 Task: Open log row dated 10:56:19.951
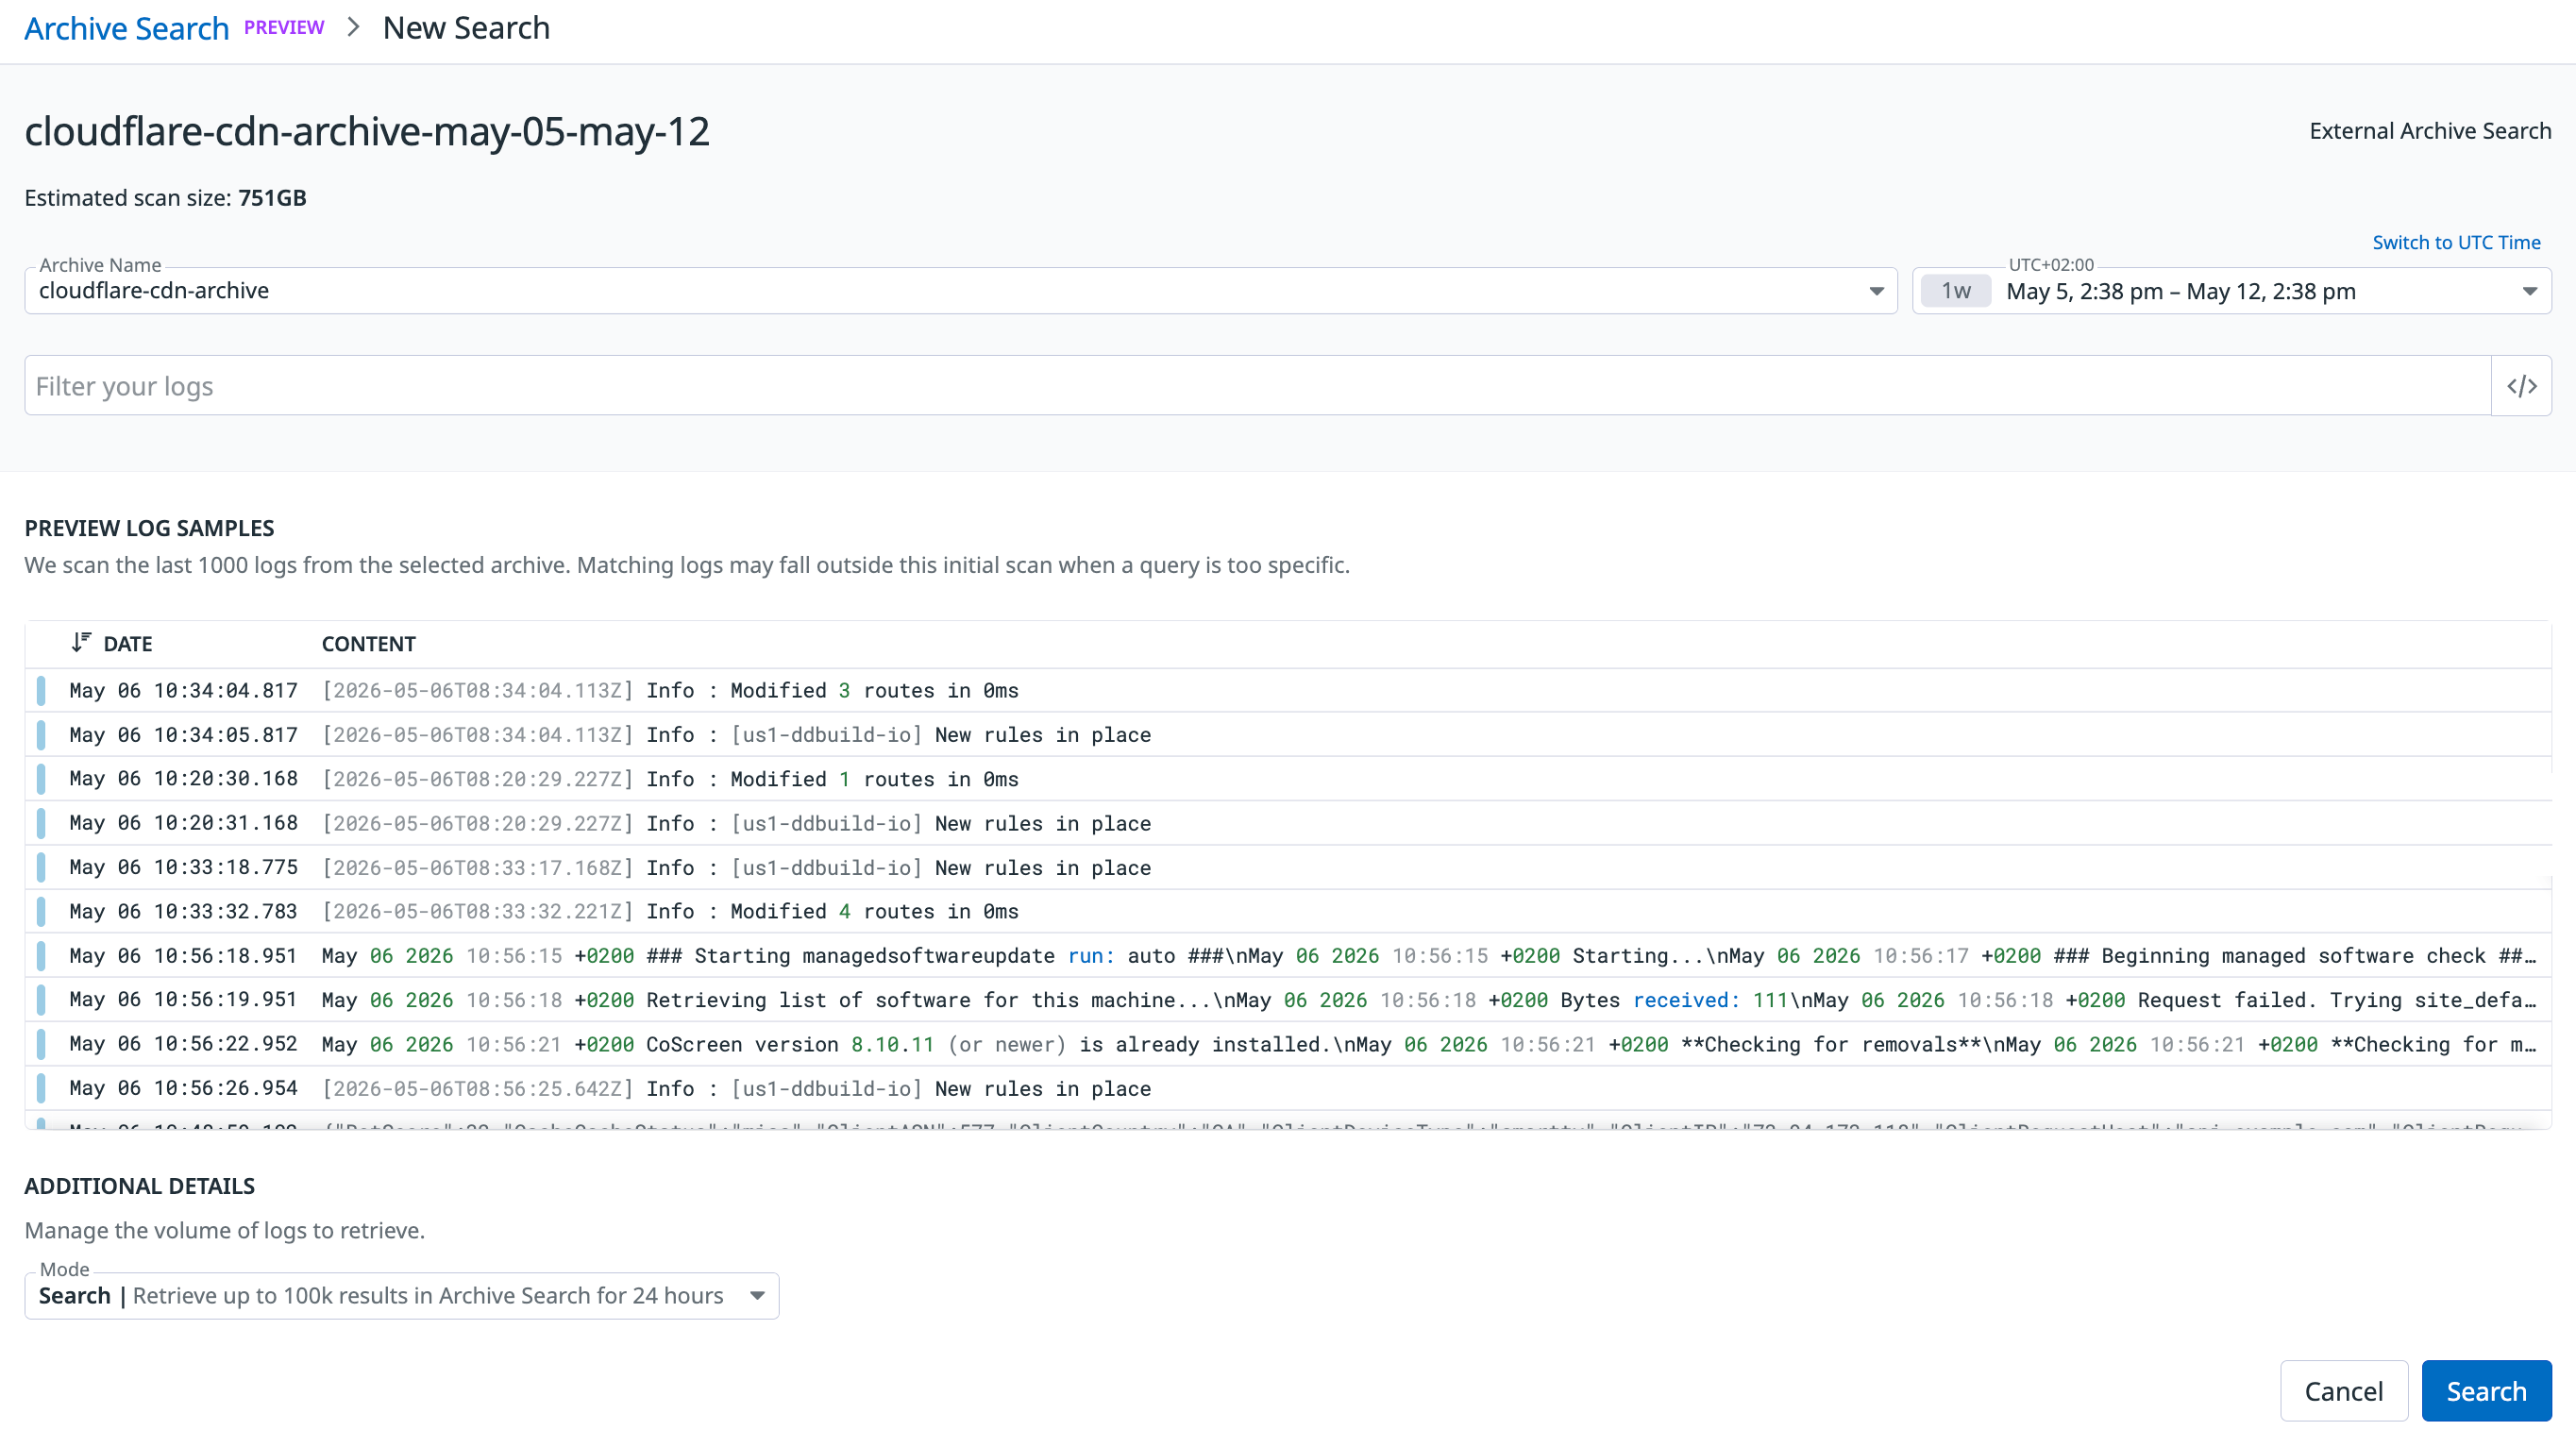[1288, 999]
